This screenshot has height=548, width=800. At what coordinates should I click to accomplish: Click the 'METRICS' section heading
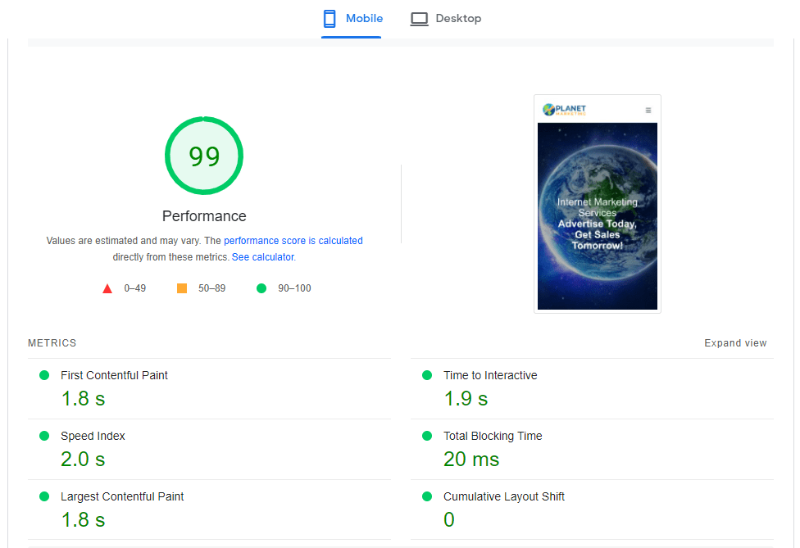point(52,343)
